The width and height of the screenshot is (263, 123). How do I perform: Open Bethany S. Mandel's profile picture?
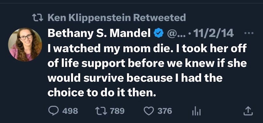click(x=25, y=45)
